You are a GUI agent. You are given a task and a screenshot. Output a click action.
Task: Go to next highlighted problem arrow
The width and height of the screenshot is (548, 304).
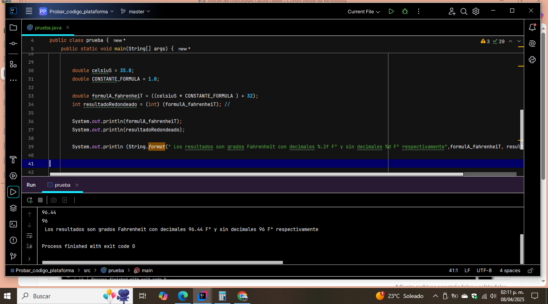point(519,41)
